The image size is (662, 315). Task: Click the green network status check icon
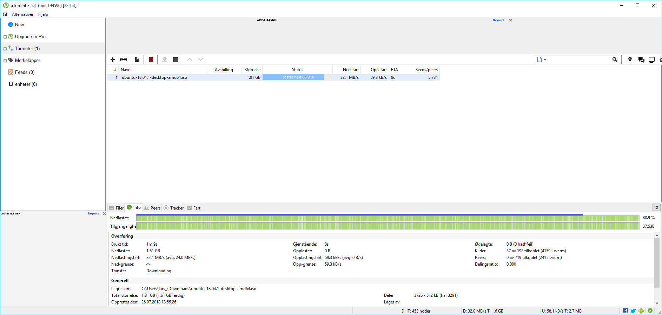coord(650,310)
